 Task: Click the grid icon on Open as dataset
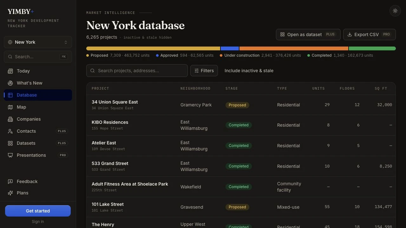pos(282,35)
